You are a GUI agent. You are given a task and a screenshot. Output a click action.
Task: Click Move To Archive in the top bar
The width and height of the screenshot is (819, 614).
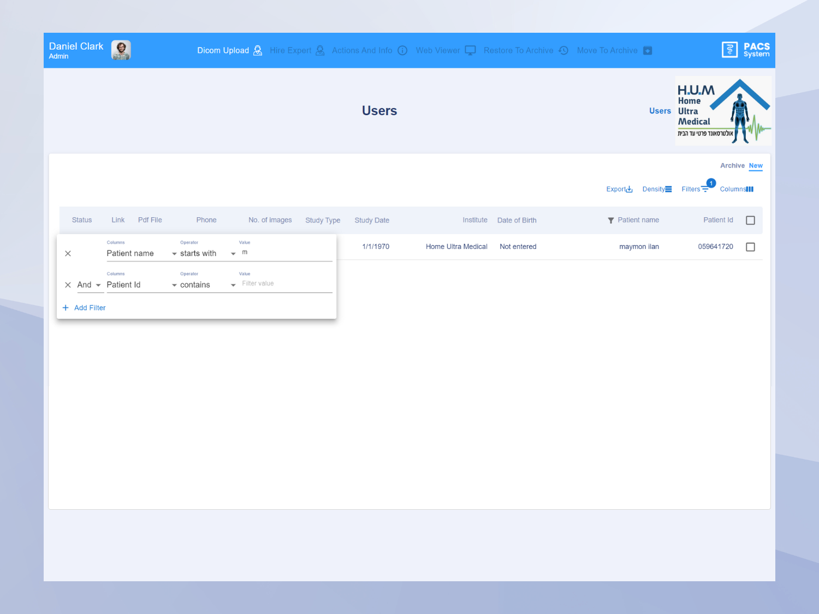615,50
